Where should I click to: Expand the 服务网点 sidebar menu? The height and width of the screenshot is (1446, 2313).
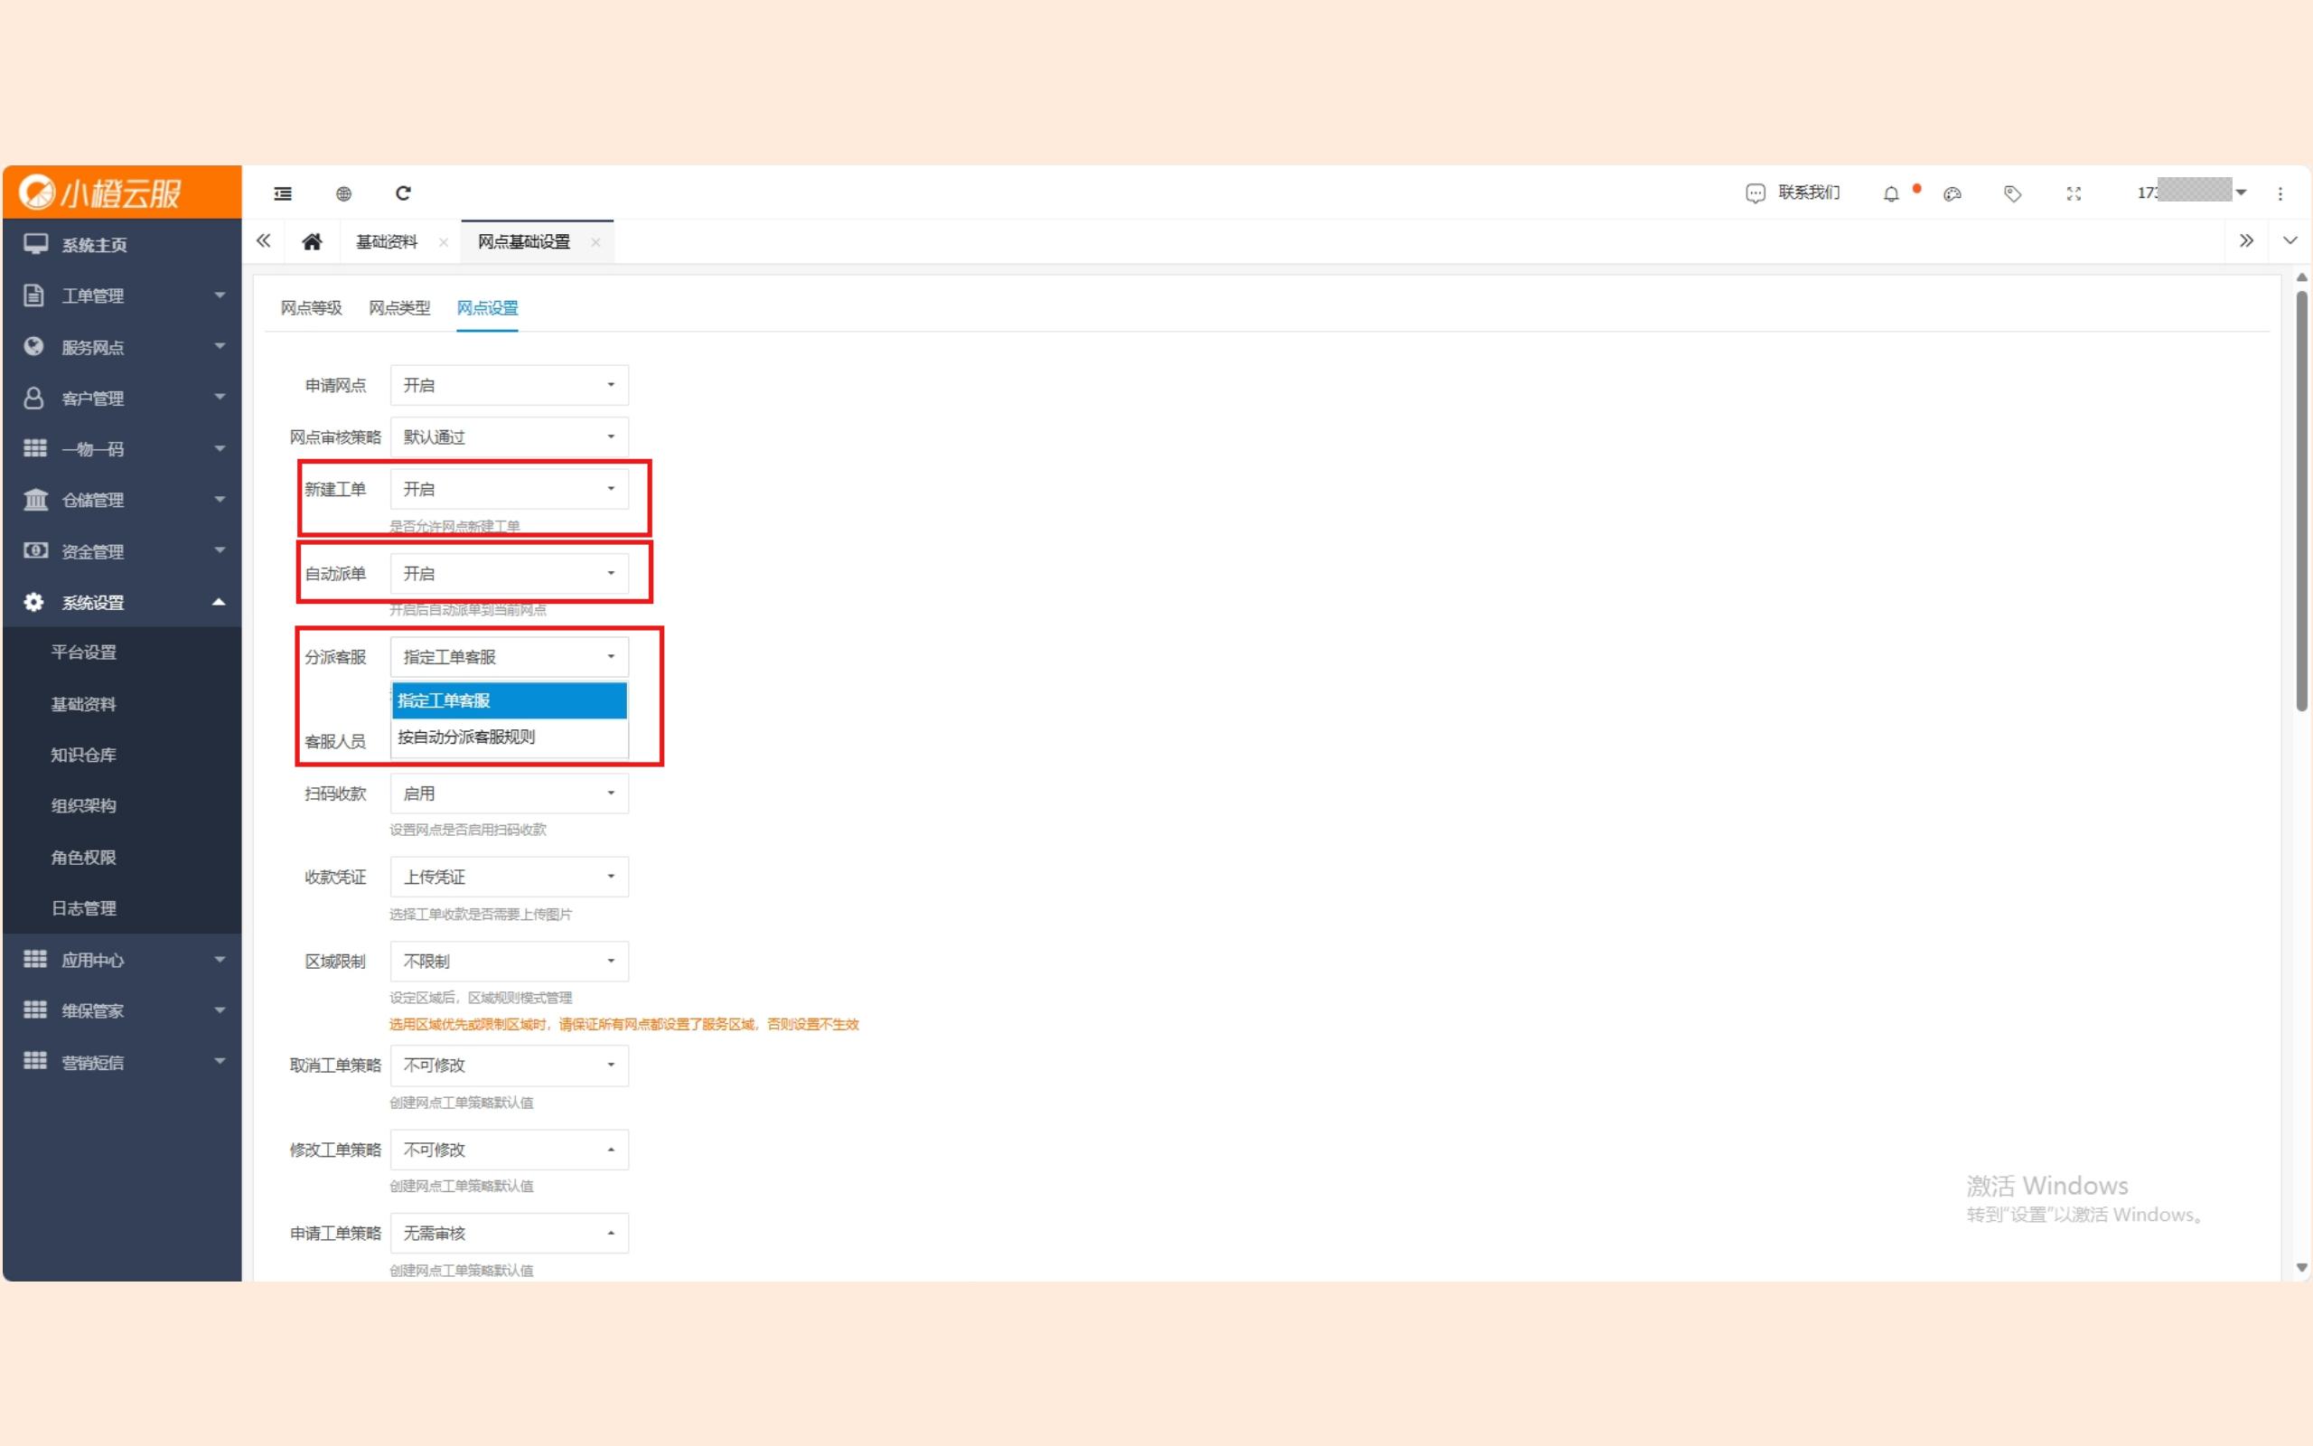tap(122, 347)
